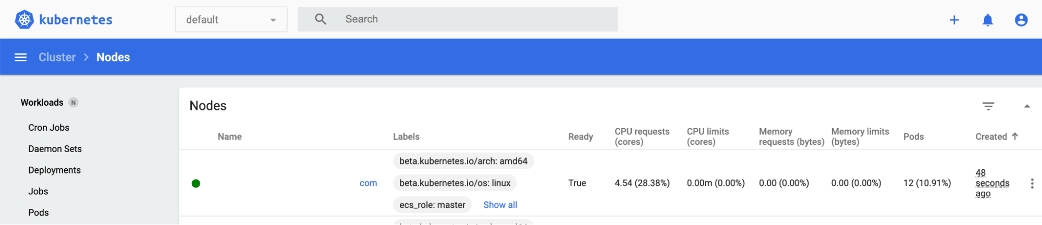
Task: Click the plus create resource icon
Action: tap(954, 20)
